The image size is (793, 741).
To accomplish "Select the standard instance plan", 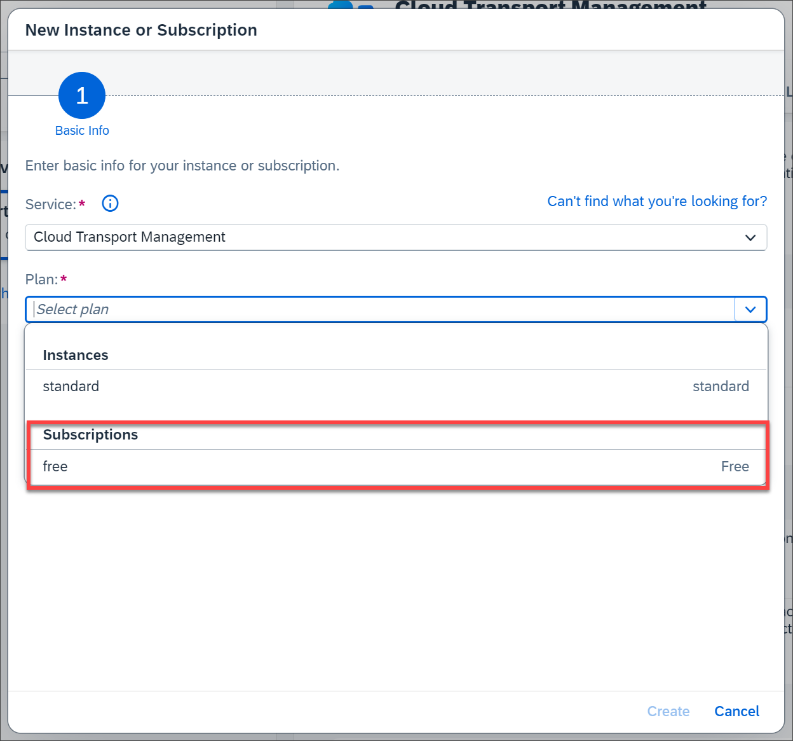I will [x=396, y=386].
